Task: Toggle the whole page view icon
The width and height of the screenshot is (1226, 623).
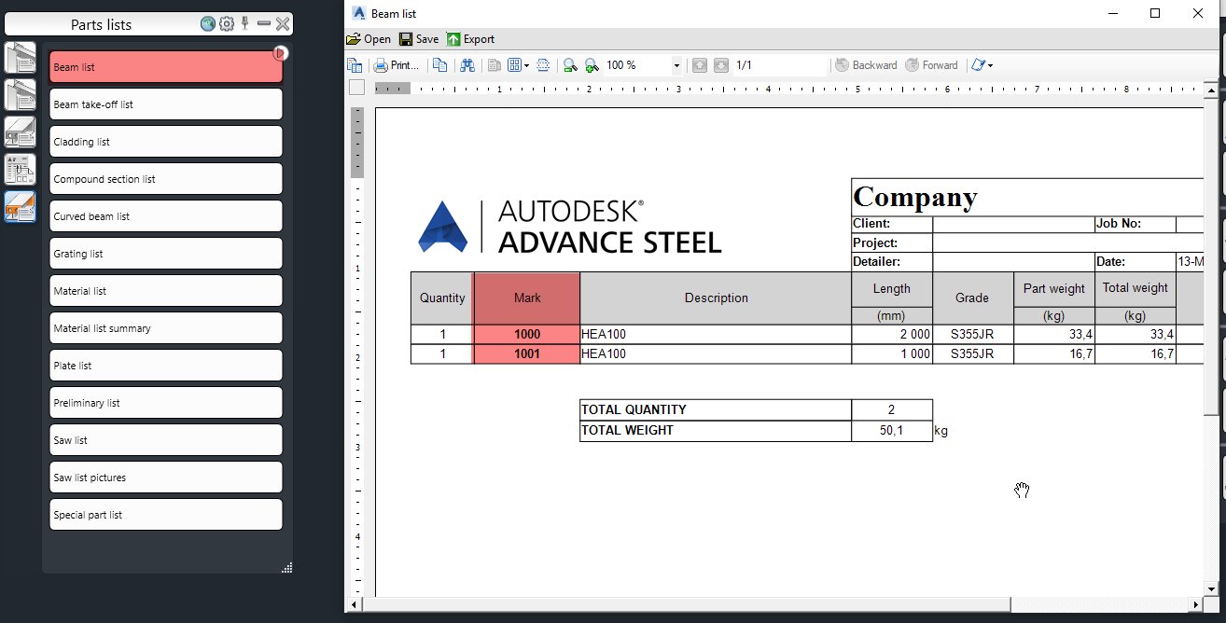Action: (x=543, y=64)
